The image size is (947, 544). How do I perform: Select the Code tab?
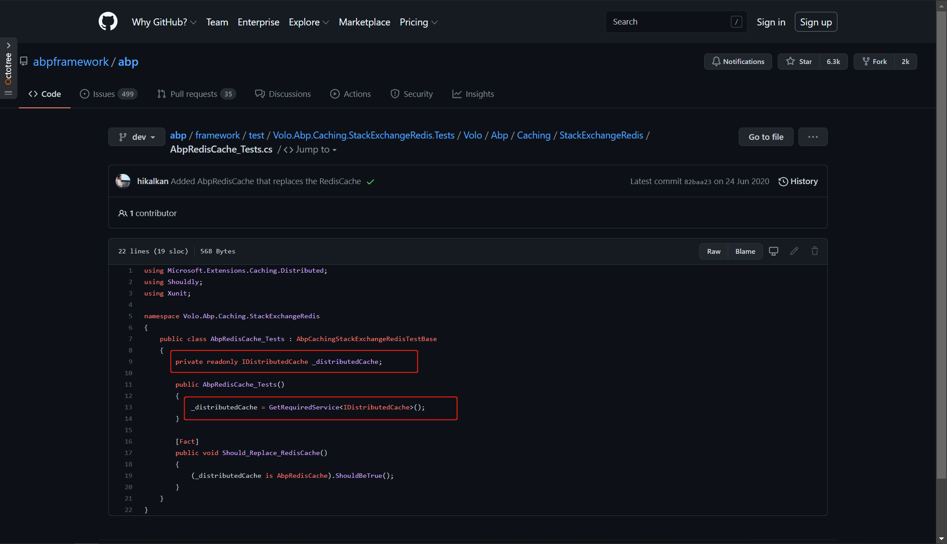44,94
